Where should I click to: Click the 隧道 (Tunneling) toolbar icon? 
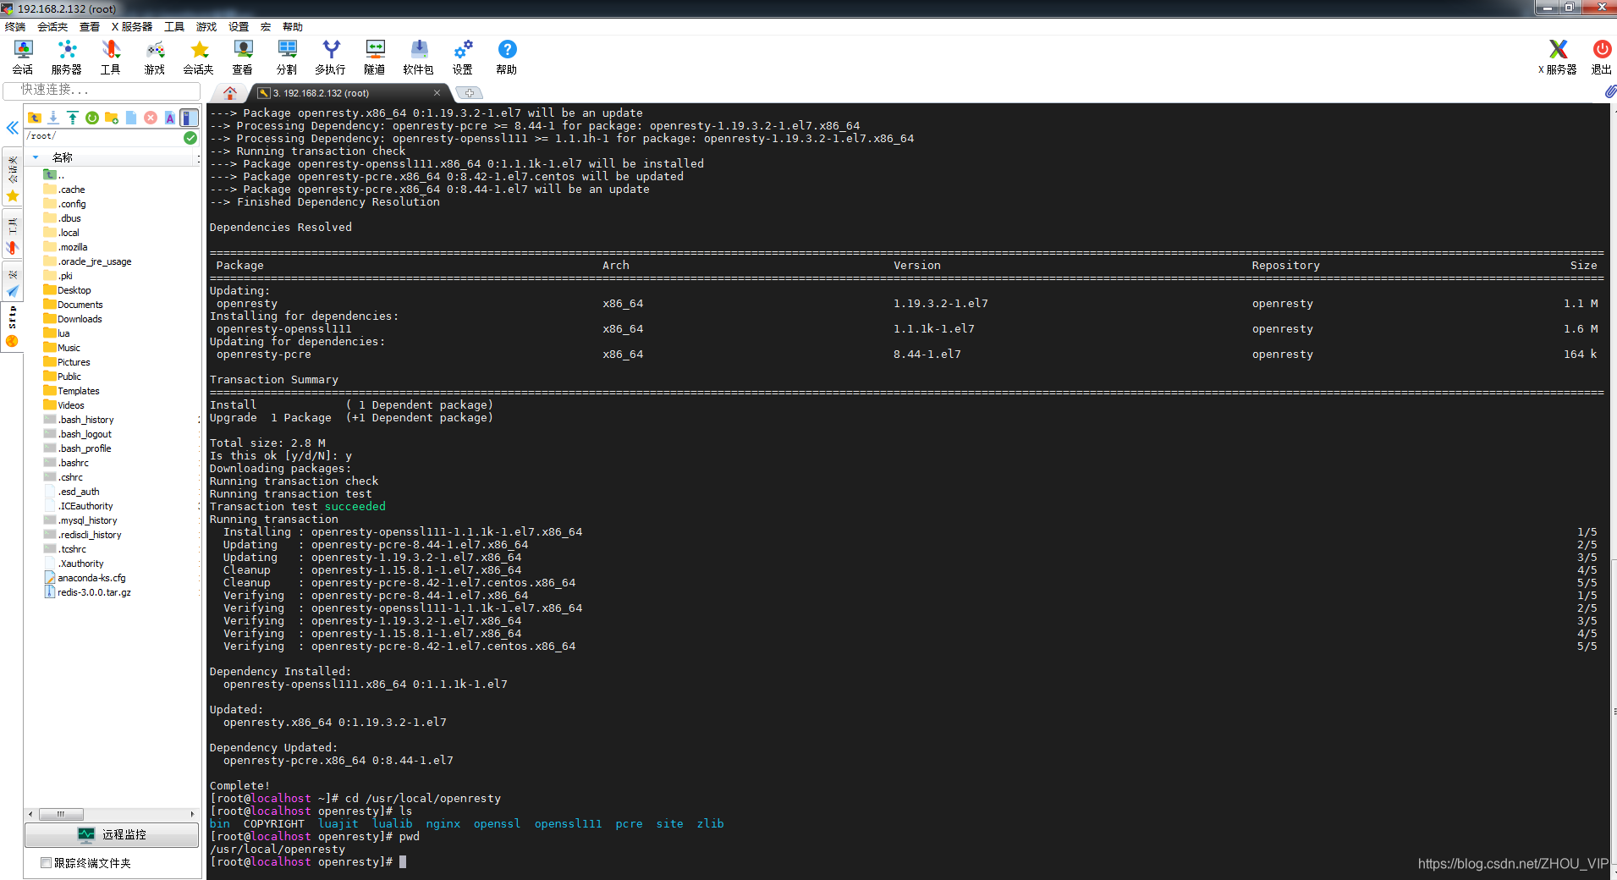pos(375,58)
